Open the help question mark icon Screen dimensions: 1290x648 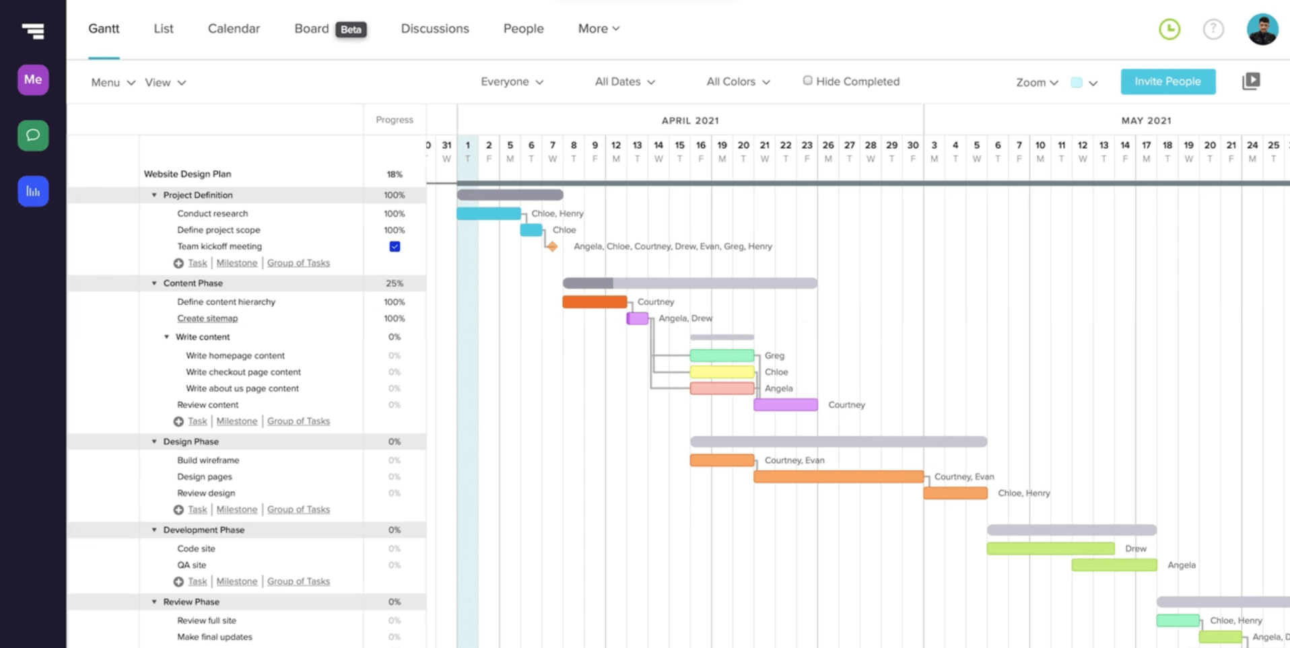[x=1213, y=29]
